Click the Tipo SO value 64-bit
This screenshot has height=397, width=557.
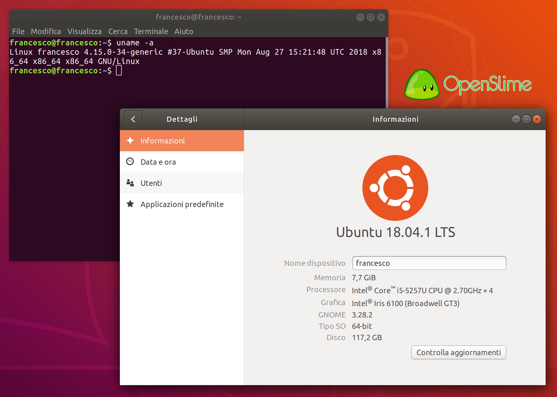tap(362, 326)
